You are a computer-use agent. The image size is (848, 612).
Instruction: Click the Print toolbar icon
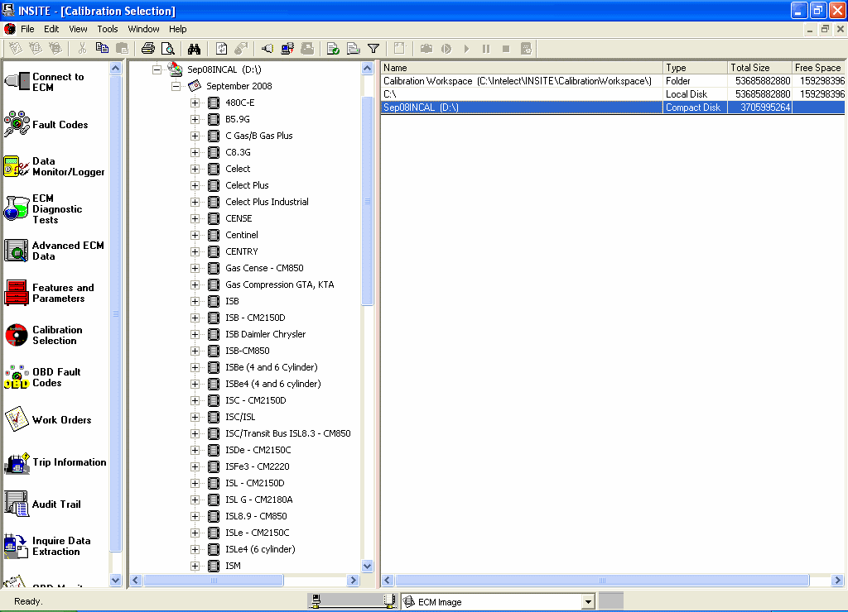click(147, 49)
